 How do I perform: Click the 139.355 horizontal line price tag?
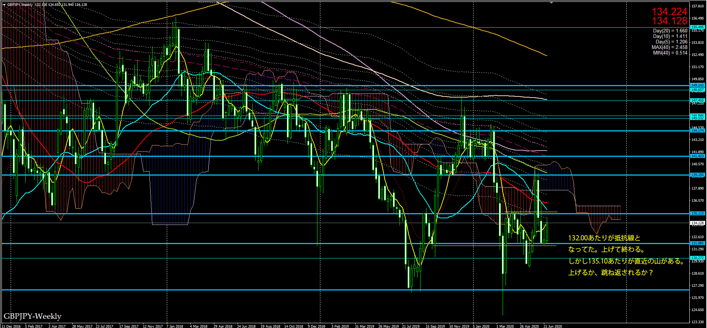pyautogui.click(x=697, y=175)
